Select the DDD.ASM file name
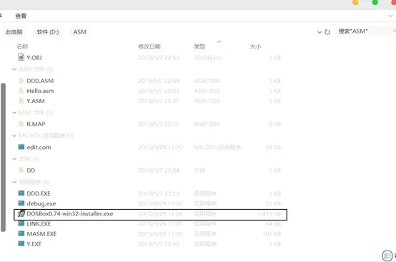This screenshot has height=262, width=396. click(x=40, y=81)
